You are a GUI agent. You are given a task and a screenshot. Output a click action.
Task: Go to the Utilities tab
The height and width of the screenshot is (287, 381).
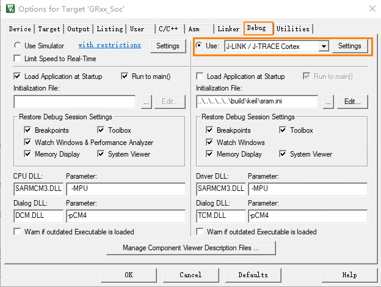293,29
